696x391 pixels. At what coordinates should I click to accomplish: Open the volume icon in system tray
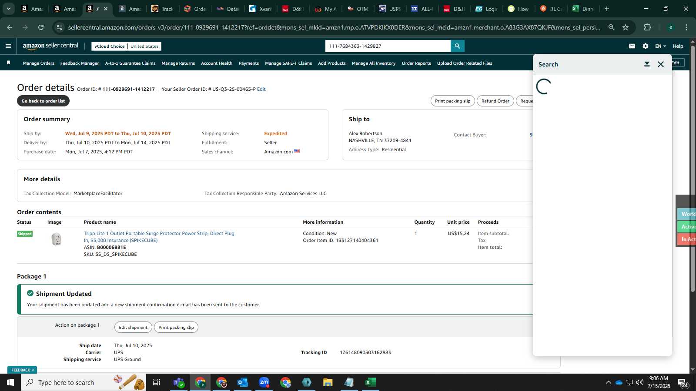pyautogui.click(x=640, y=382)
